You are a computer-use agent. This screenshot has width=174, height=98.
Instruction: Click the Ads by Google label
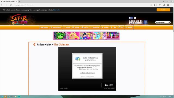pos(63,89)
